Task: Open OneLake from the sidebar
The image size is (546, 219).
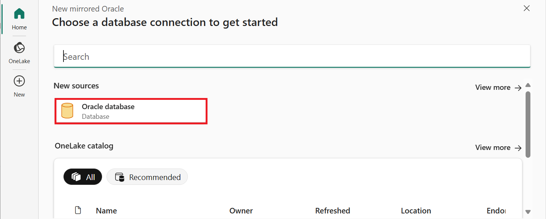Action: (x=19, y=51)
